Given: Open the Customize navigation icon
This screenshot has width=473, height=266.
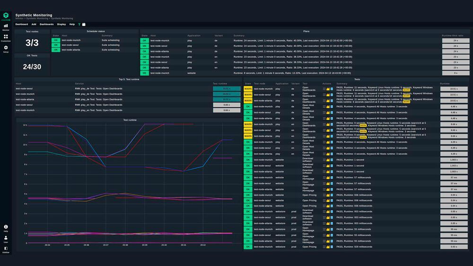Looking at the screenshot, I should 6,37.
